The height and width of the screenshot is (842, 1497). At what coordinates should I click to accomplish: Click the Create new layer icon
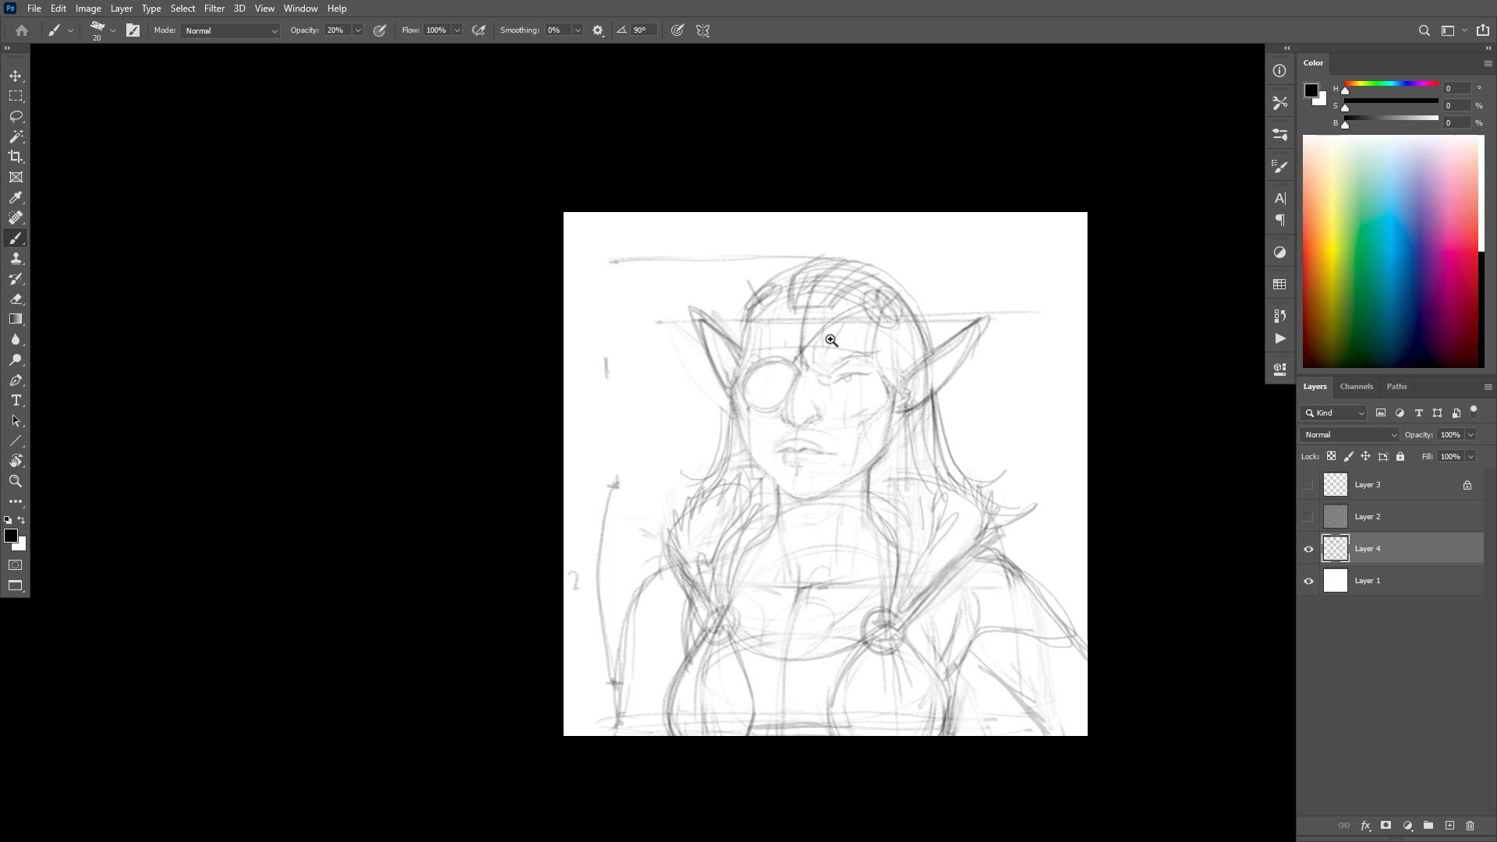1449,826
